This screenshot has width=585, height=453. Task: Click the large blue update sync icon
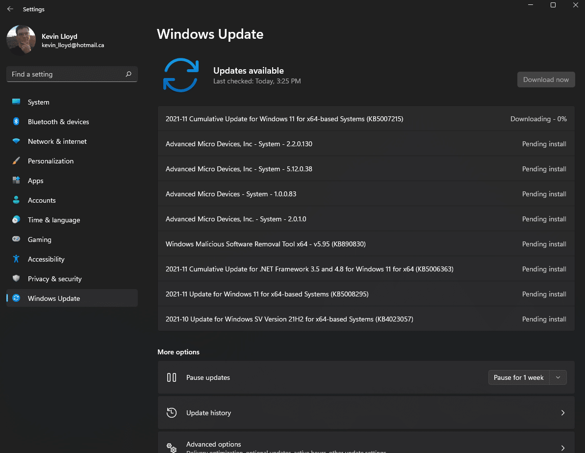[x=181, y=75]
